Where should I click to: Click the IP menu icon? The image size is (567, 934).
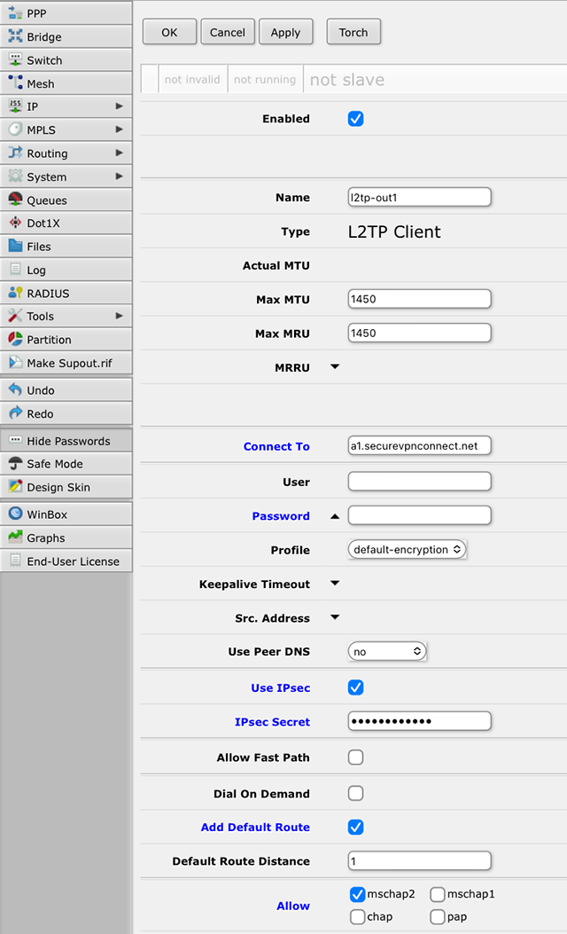[15, 106]
